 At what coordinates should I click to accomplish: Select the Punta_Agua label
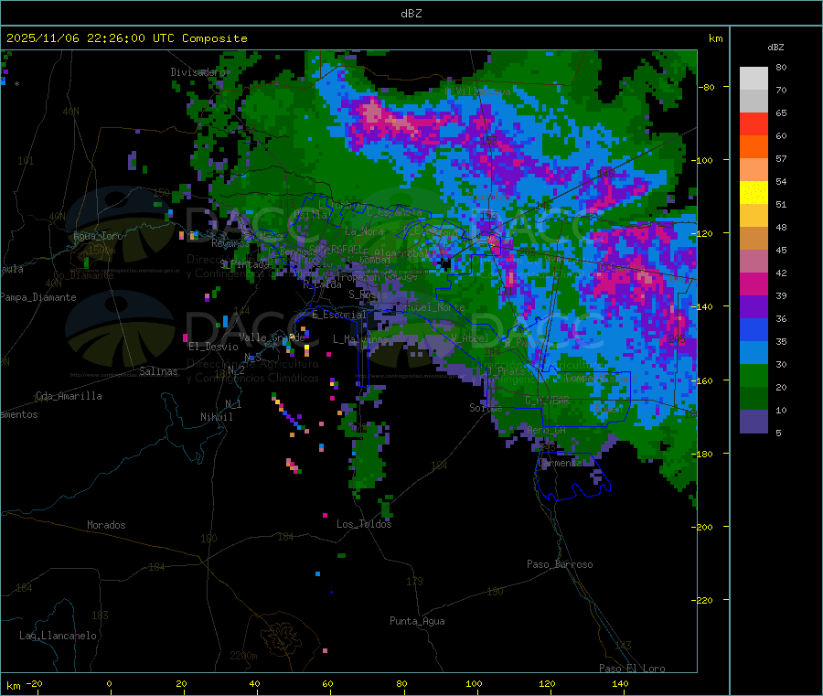tap(417, 621)
